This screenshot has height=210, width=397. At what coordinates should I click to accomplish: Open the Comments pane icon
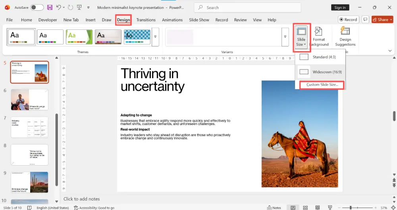[x=365, y=19]
